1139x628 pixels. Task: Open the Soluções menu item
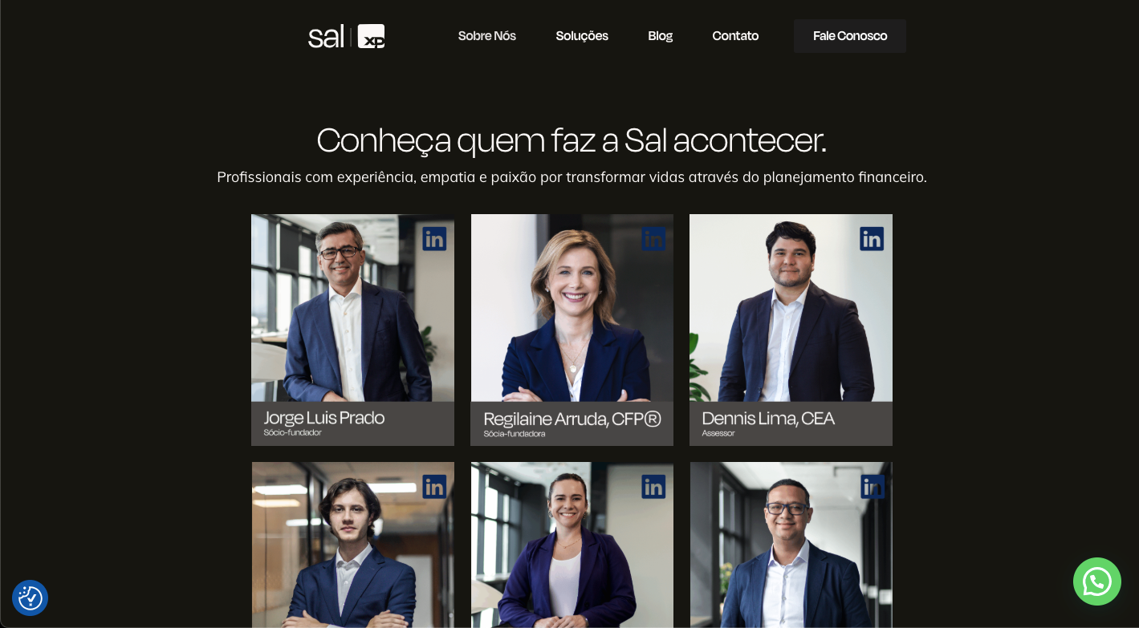tap(582, 36)
